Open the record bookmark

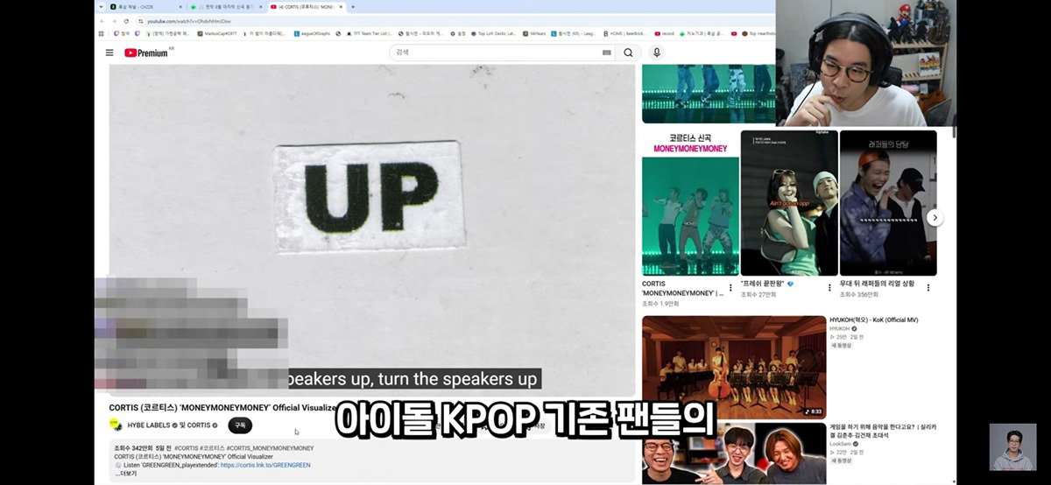coord(664,33)
